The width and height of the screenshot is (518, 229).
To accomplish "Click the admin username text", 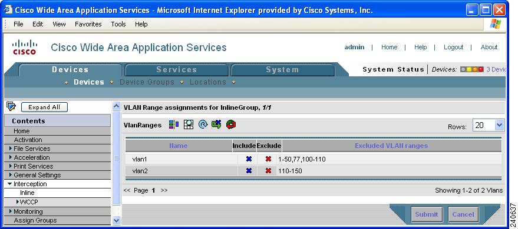I will (354, 47).
